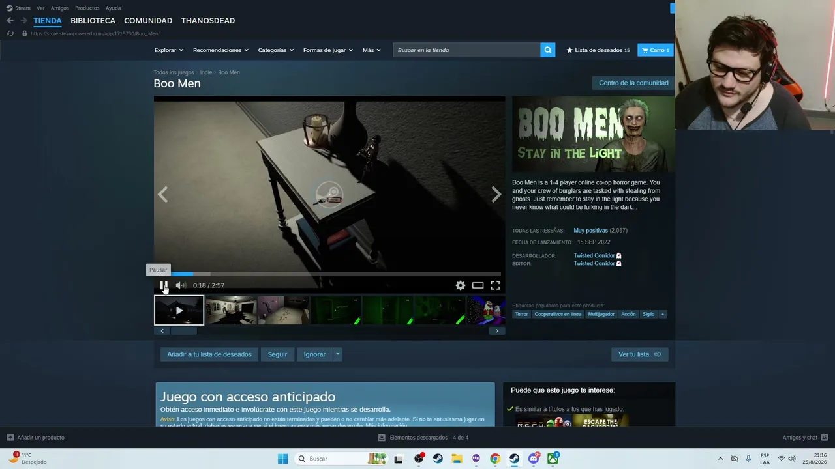The image size is (835, 469).
Task: Open Amigos y chat
Action: (x=805, y=438)
